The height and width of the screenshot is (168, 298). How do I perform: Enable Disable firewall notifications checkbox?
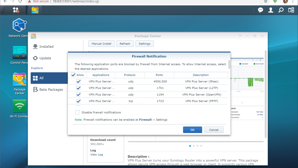click(77, 113)
